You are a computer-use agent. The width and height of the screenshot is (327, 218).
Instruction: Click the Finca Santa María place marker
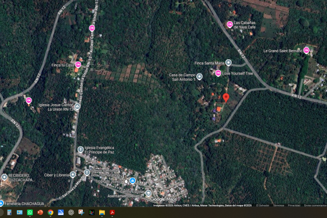[x=228, y=63]
